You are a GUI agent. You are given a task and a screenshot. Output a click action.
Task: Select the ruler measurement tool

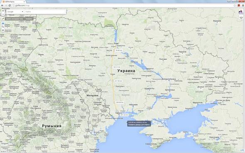tap(3, 19)
